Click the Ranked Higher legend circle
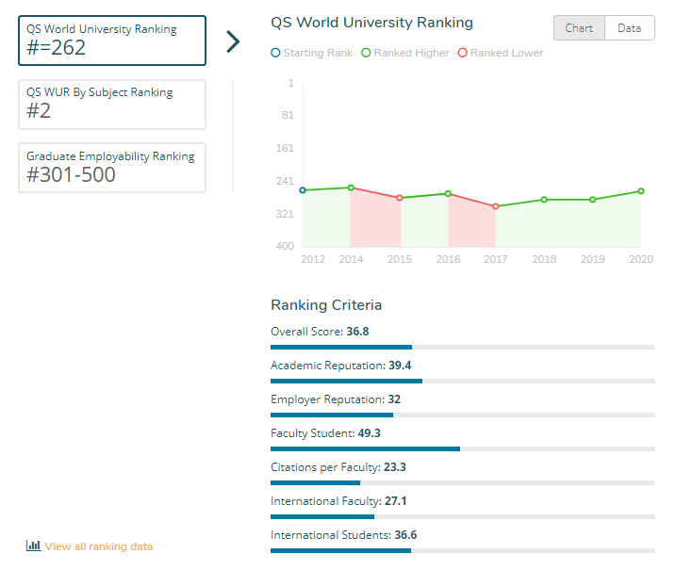 coord(366,53)
